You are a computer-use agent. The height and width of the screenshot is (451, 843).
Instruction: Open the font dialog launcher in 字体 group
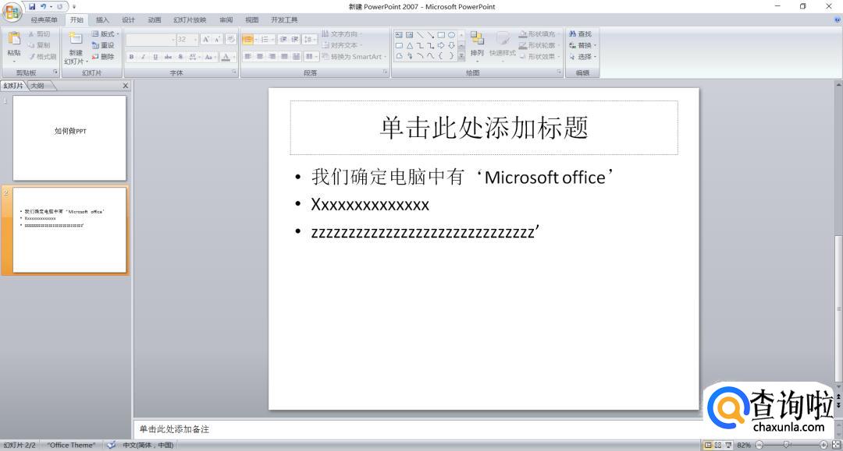(x=234, y=72)
